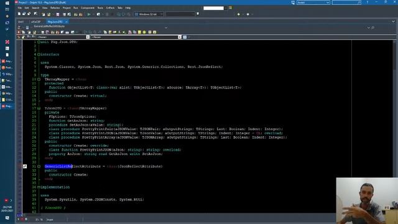Collapse the interface section at line 4

pos(39,54)
